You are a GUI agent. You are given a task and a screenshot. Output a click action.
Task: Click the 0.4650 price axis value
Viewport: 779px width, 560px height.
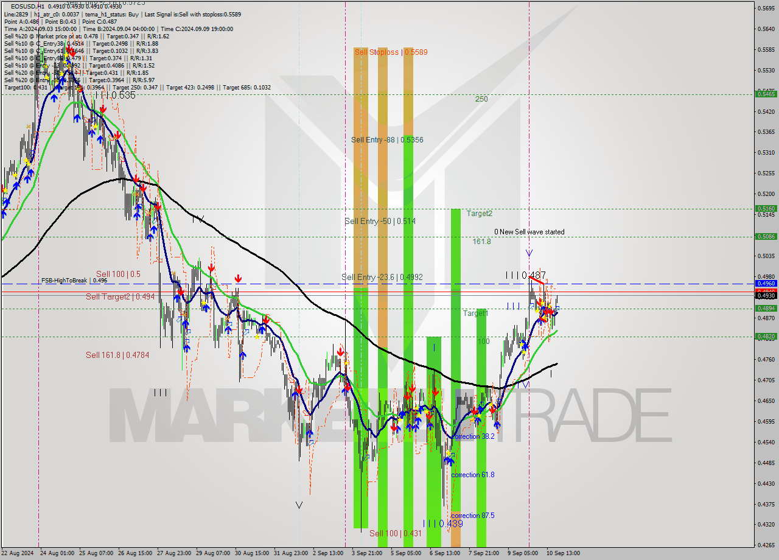click(x=765, y=401)
